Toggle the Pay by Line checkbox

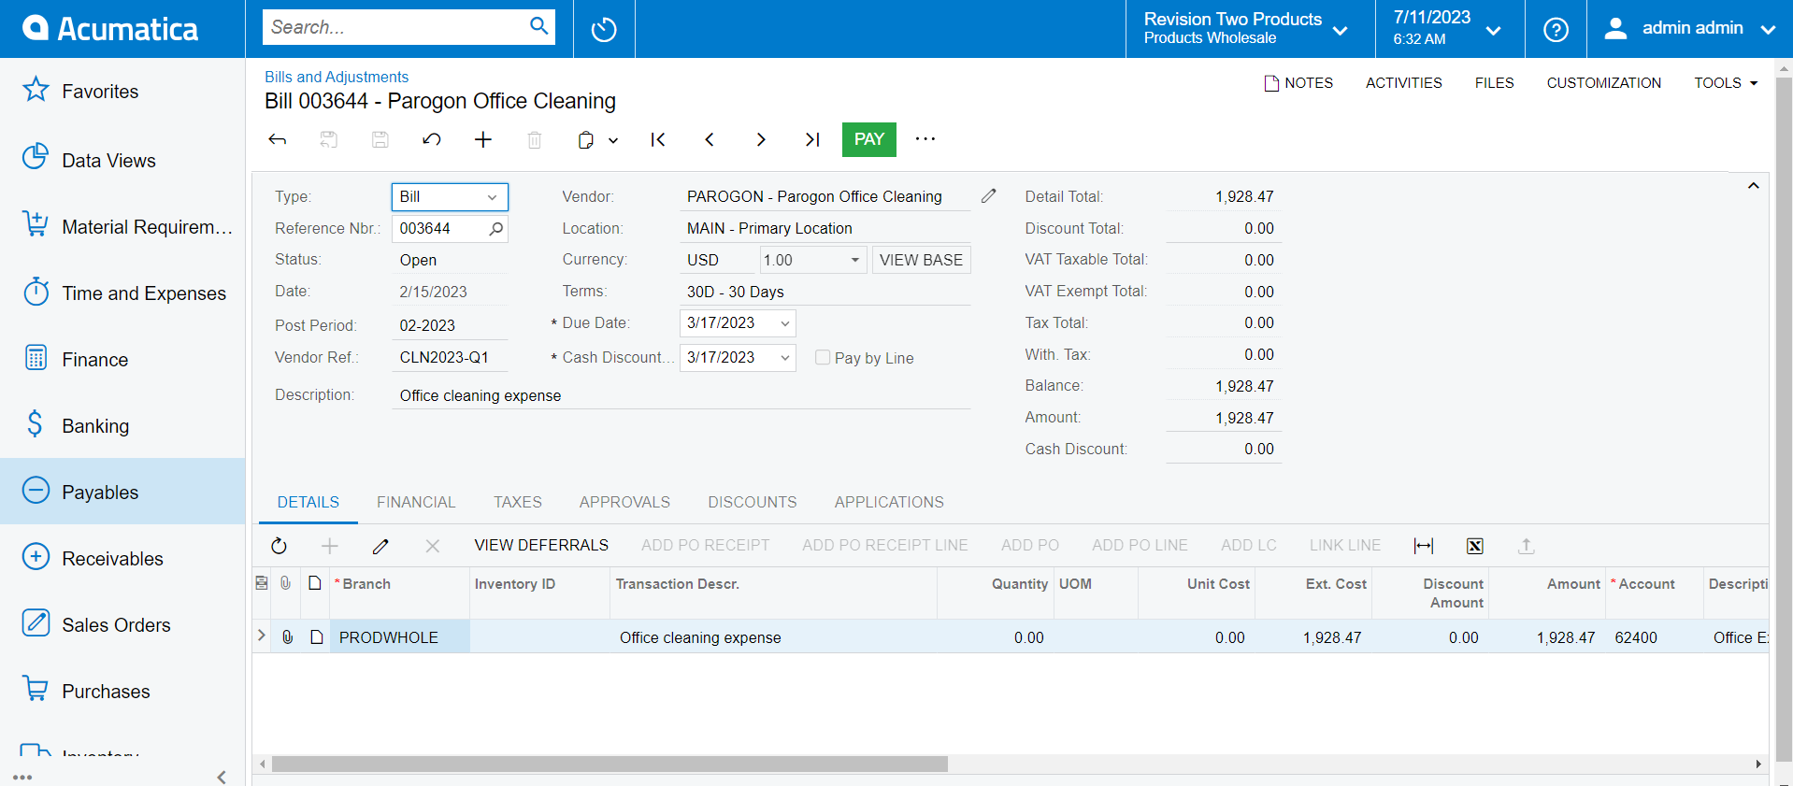tap(823, 357)
